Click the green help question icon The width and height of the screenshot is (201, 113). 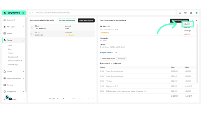click(197, 13)
